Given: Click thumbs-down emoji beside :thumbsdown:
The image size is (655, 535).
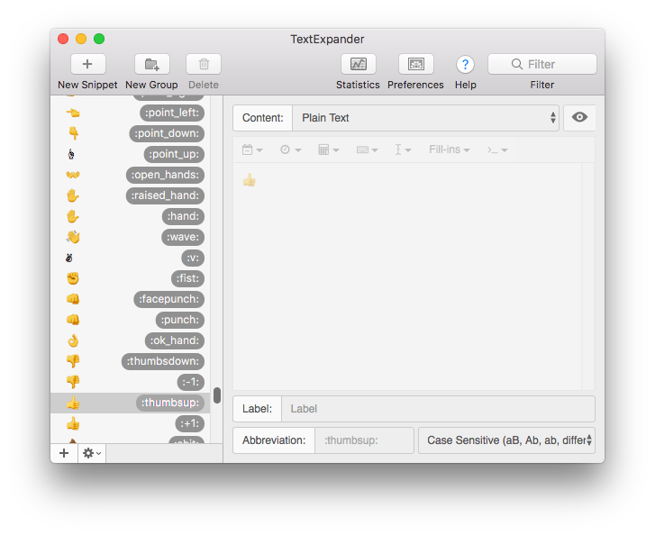Looking at the screenshot, I should (x=73, y=361).
